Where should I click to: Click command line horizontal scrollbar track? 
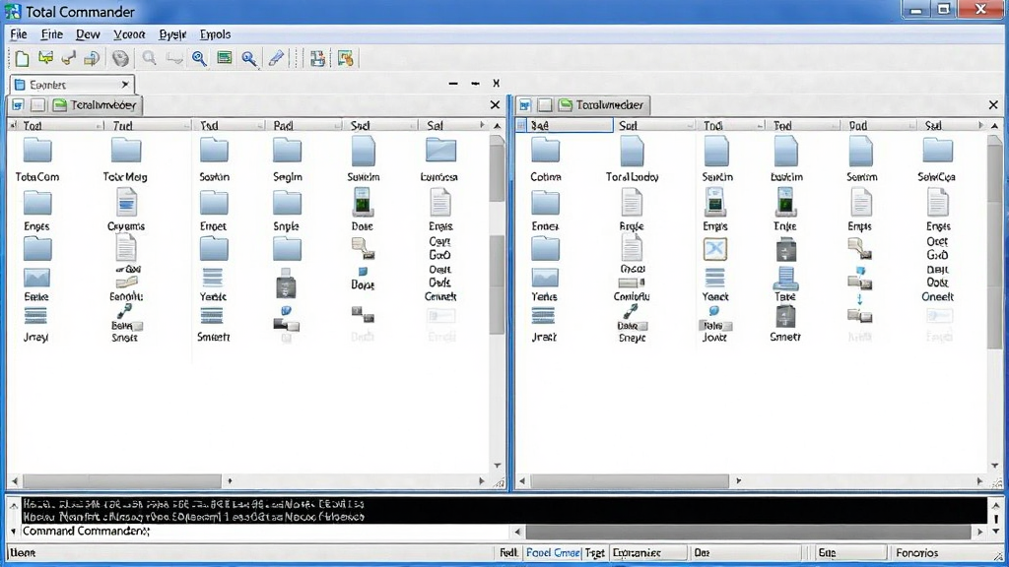[748, 532]
